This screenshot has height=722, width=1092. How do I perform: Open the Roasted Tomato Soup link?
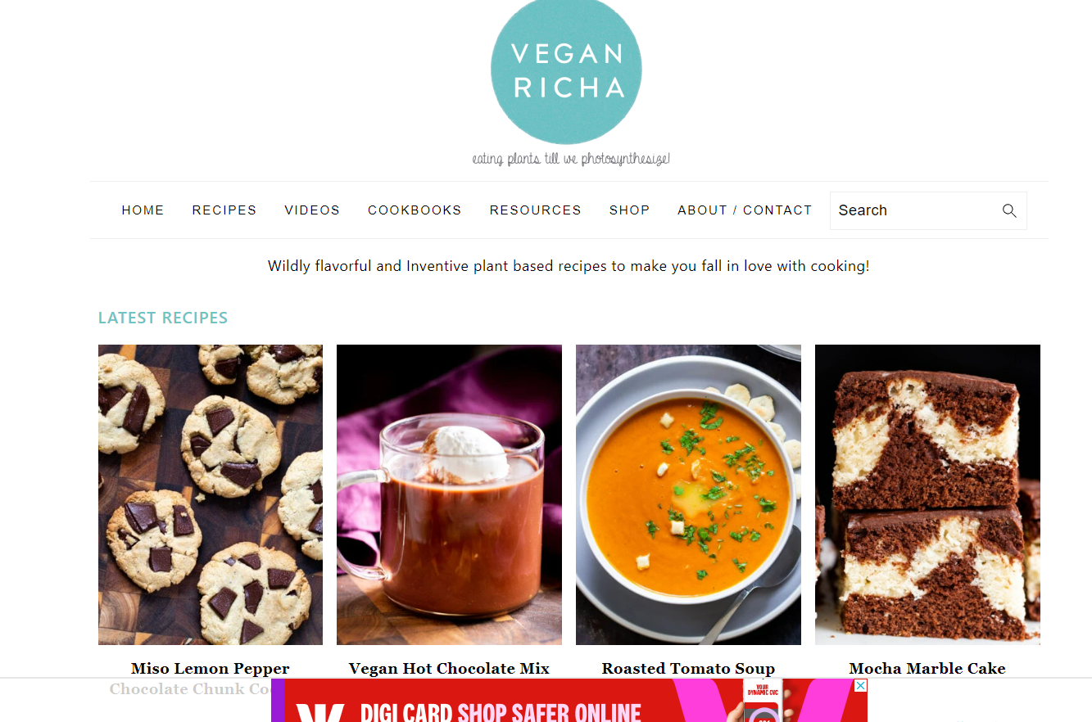[688, 669]
